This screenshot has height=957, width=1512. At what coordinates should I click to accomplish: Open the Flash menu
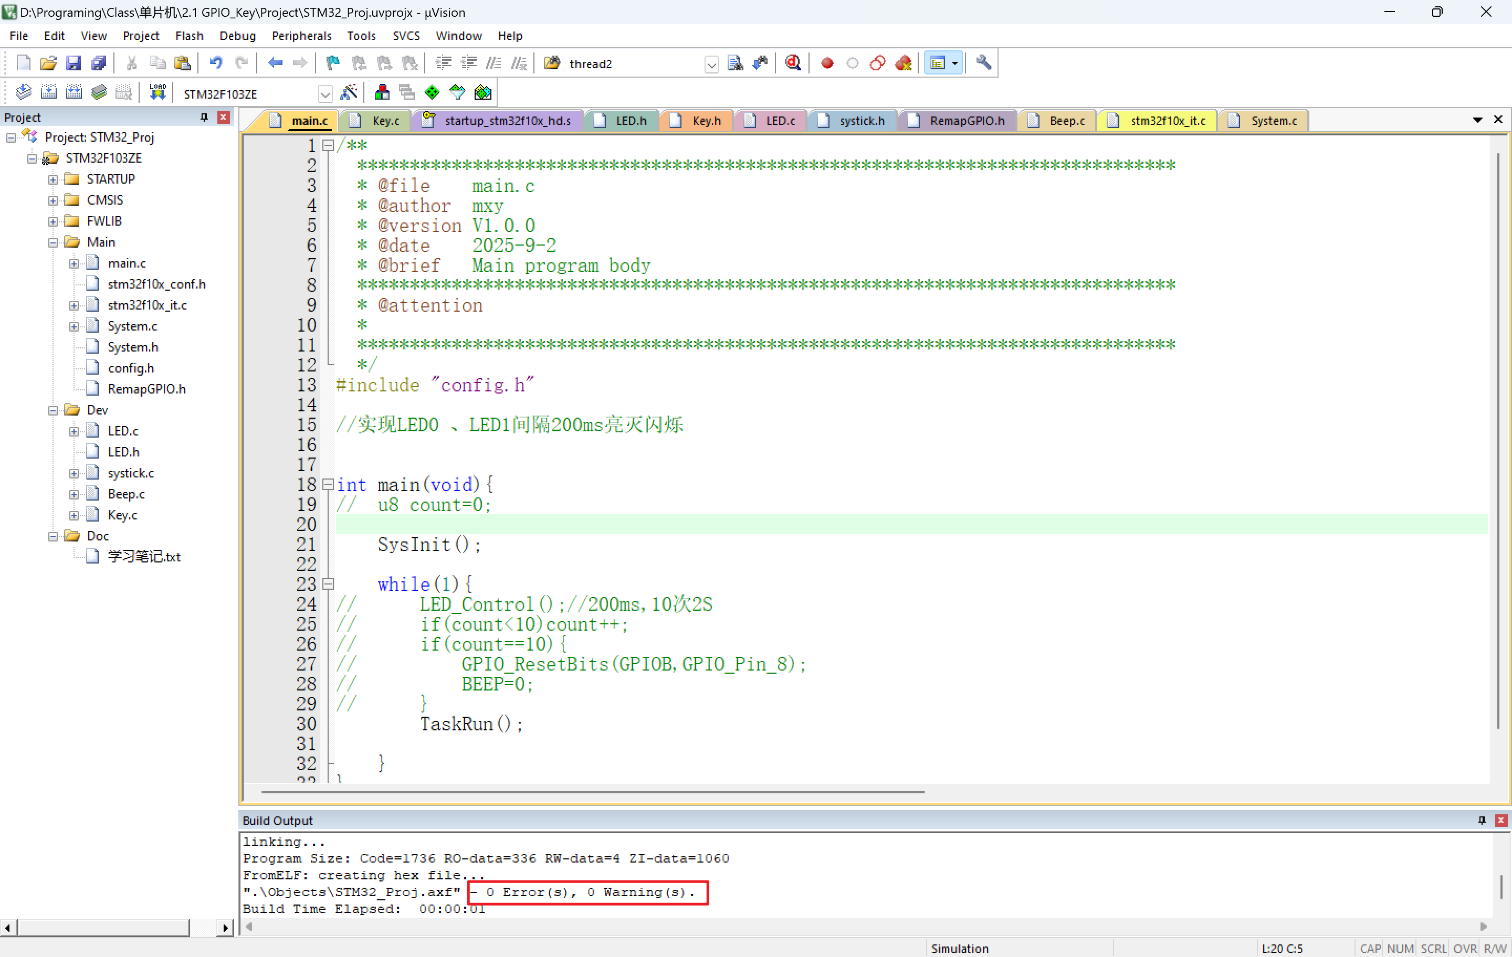click(189, 36)
